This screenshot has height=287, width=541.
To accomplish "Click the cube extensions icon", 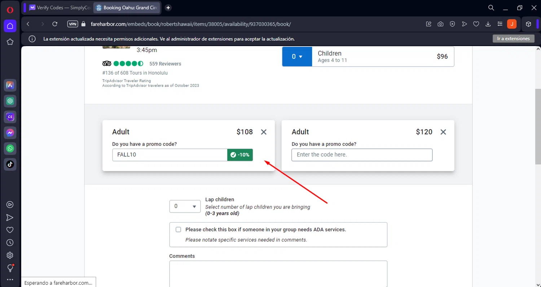I will 528,24.
